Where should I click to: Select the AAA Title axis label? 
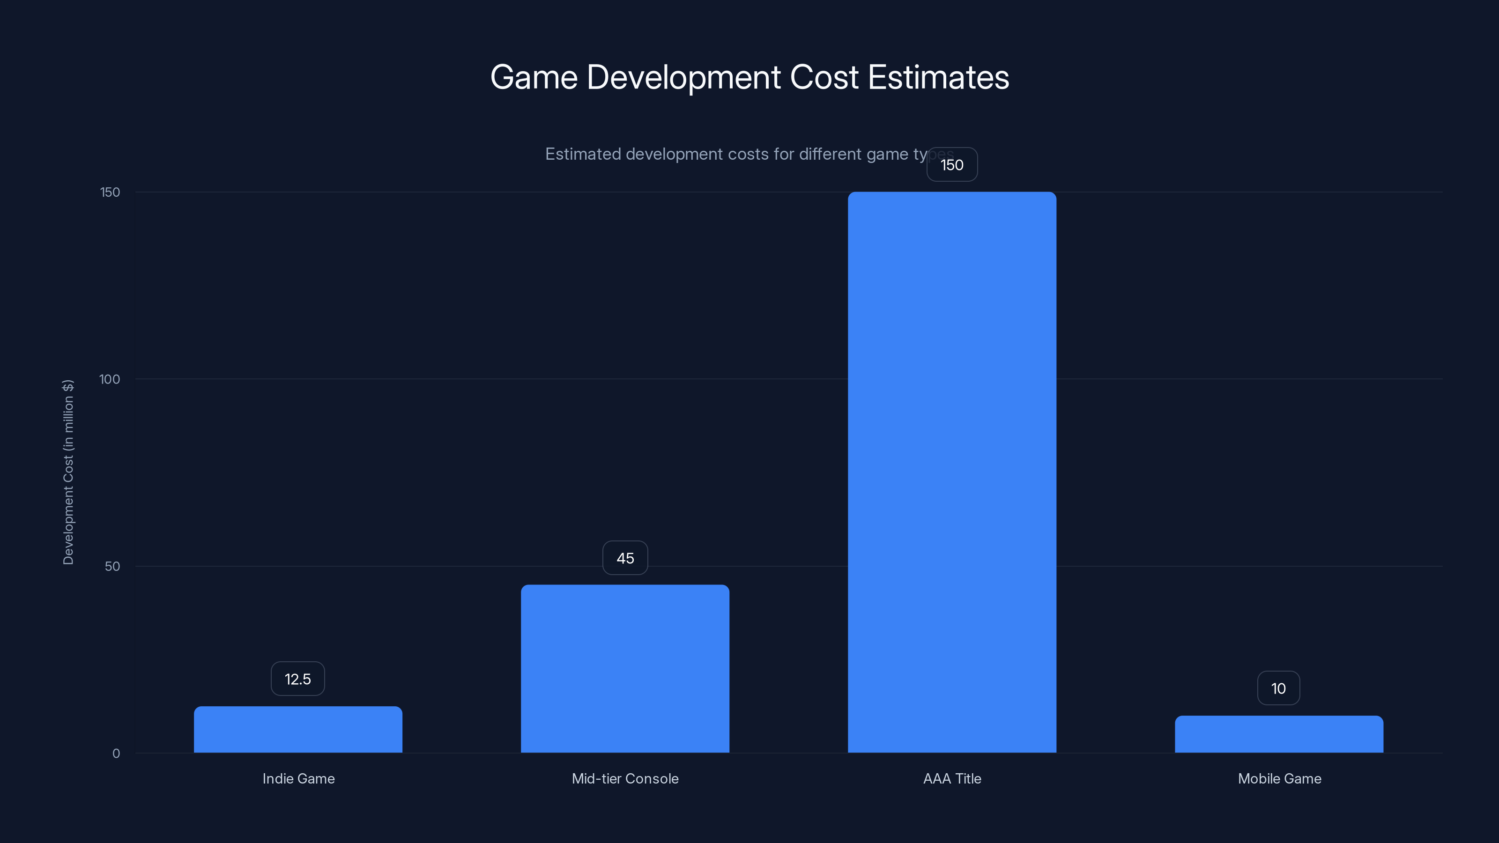click(x=952, y=778)
